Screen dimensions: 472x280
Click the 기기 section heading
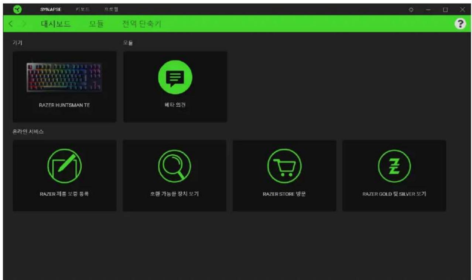coord(17,43)
